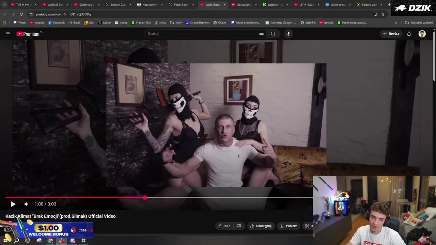Image resolution: width=436 pixels, height=245 pixels.
Task: Open the nudy bookmarks folder
Action: pos(176,23)
